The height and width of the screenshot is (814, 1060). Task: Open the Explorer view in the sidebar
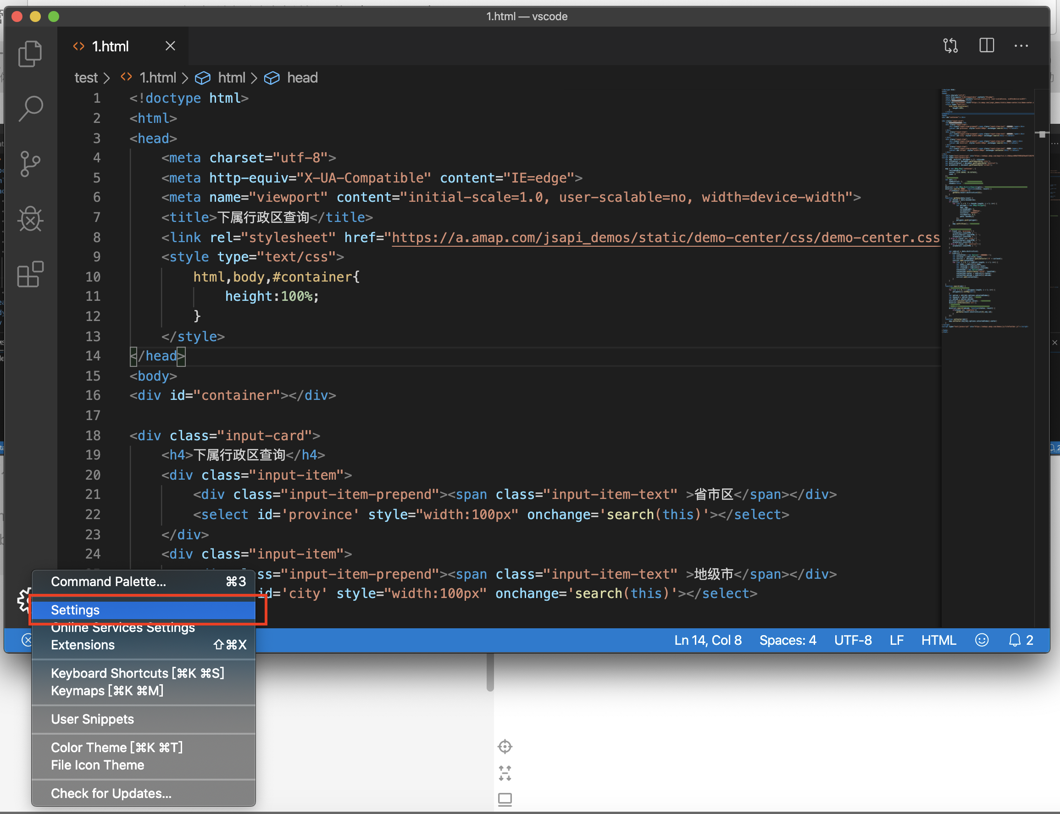pyautogui.click(x=30, y=53)
